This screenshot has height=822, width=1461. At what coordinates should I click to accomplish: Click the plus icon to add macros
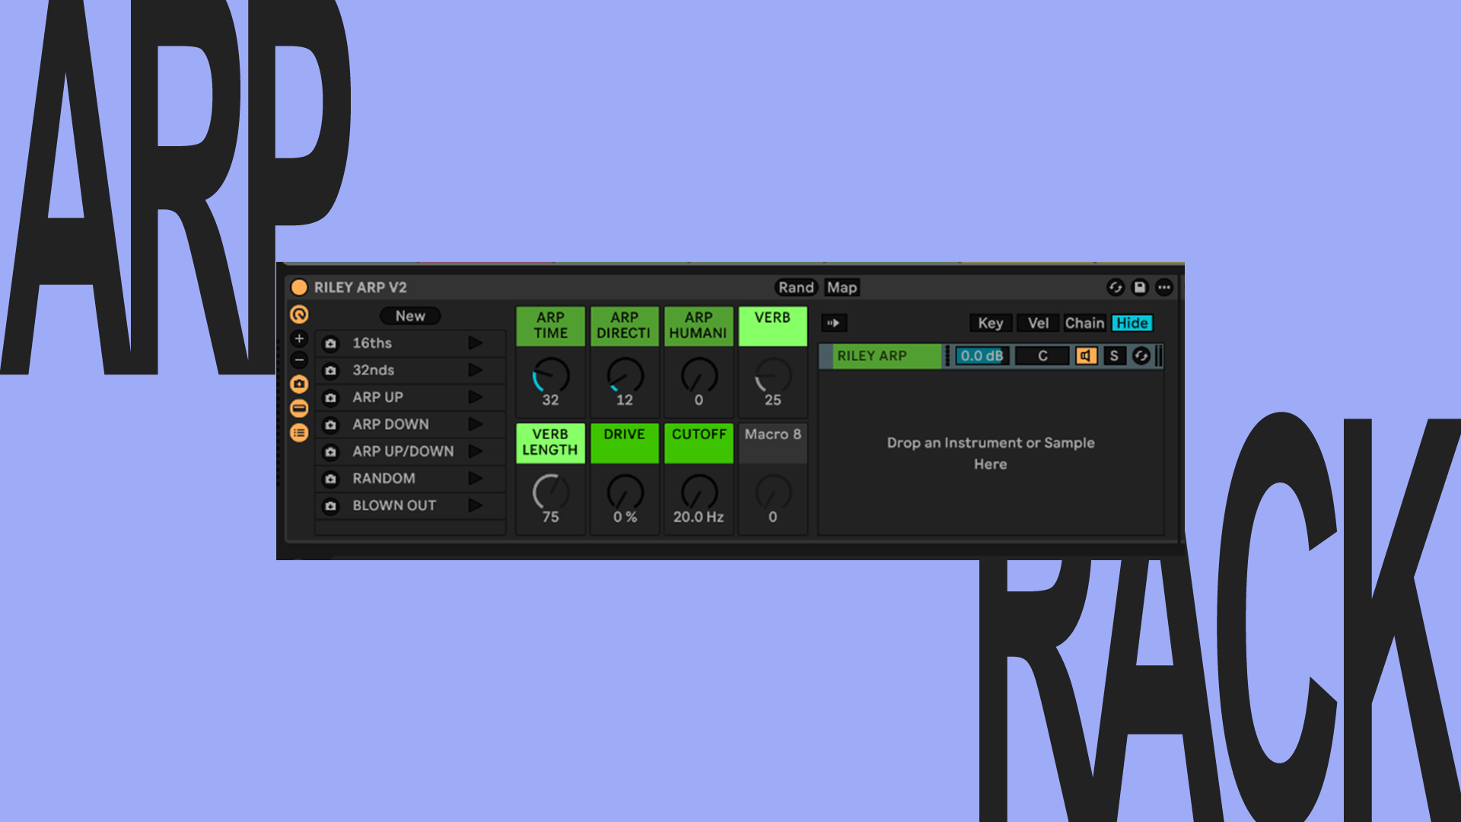point(299,339)
